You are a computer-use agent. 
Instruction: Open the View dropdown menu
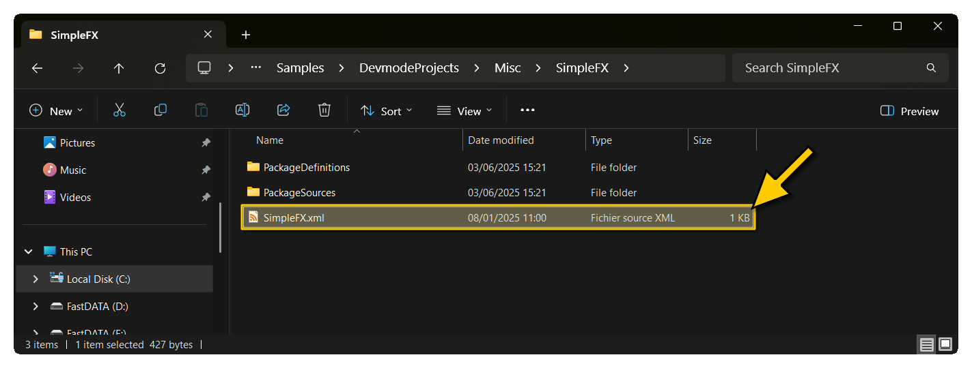464,111
